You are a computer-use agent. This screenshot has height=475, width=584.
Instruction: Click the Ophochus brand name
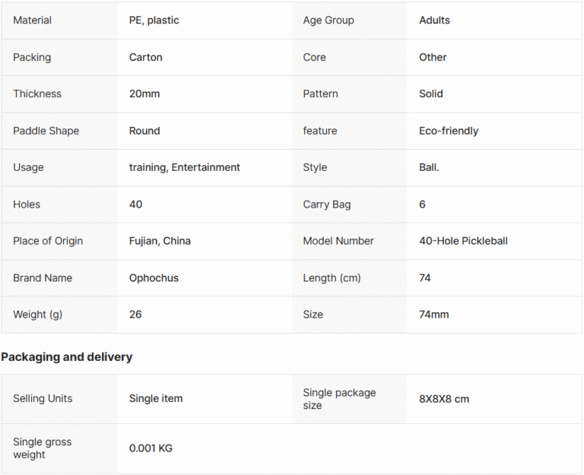point(154,278)
